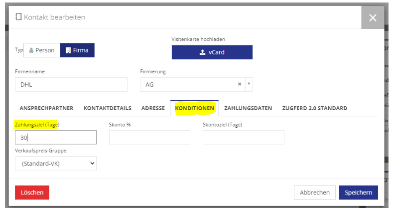Viewport: 393px width, 215px height.
Task: Close the Kontakt bearbeiten dialog
Action: [x=373, y=17]
